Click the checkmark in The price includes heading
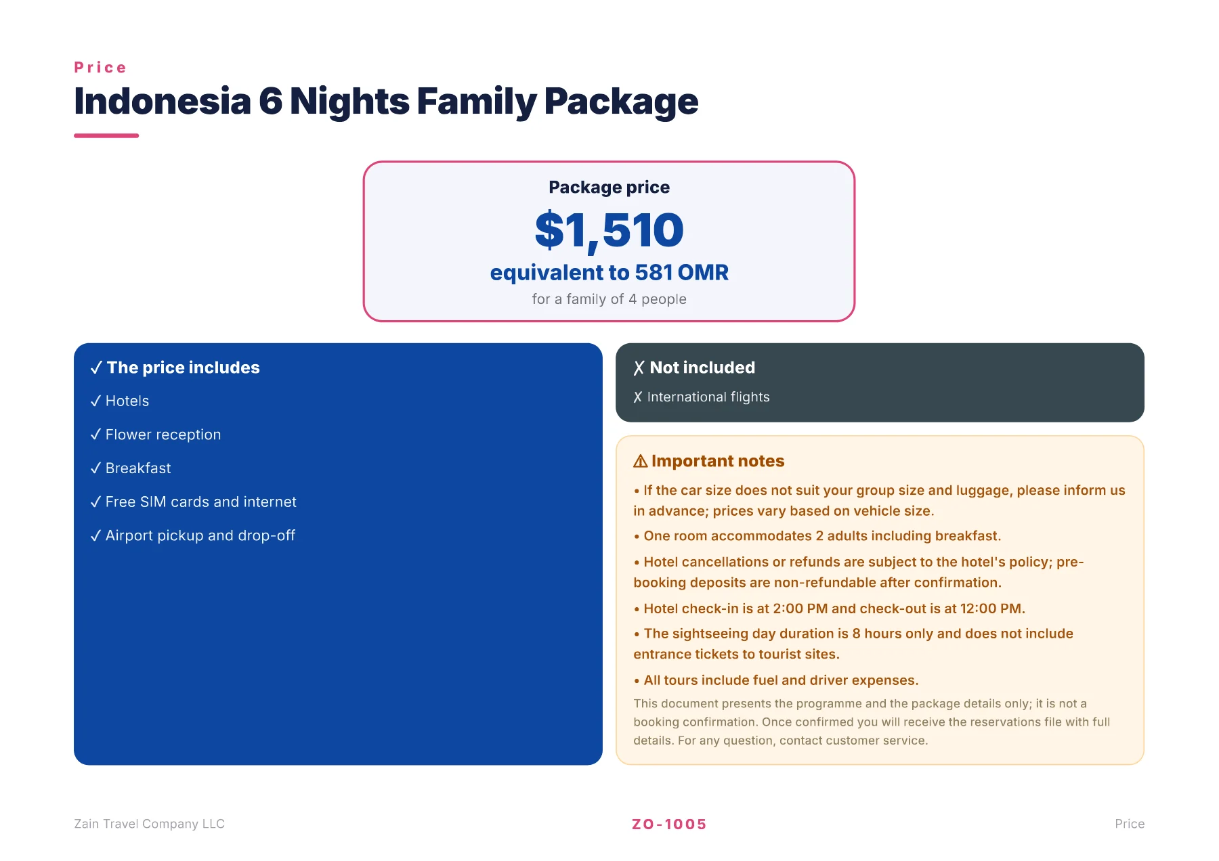The height and width of the screenshot is (861, 1219). pyautogui.click(x=96, y=368)
